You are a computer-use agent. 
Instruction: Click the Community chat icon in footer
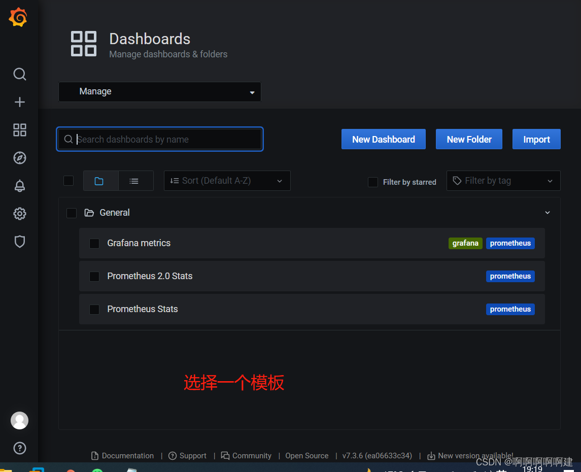[x=225, y=456]
